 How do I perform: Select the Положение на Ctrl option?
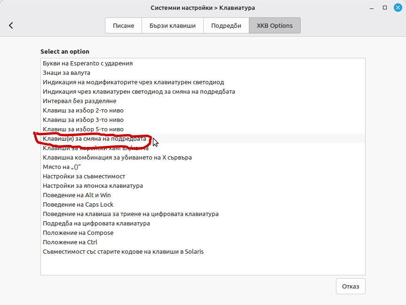tap(203, 242)
